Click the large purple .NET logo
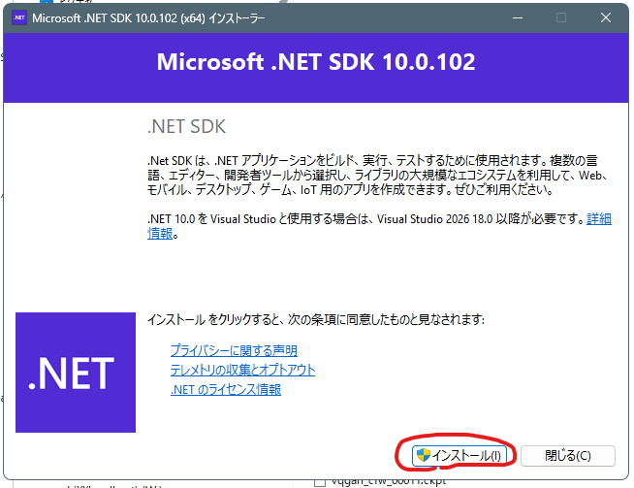Screen dimensions: 634x488 (76, 372)
